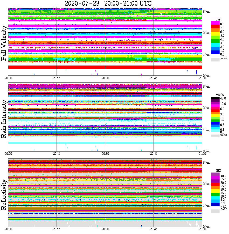Click the 'mm/hr' unit label of the Rain Intensity legend
The width and height of the screenshot is (229, 234).
click(220, 95)
